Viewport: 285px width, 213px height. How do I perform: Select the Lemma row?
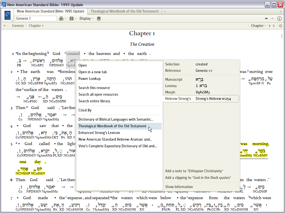pos(201,86)
